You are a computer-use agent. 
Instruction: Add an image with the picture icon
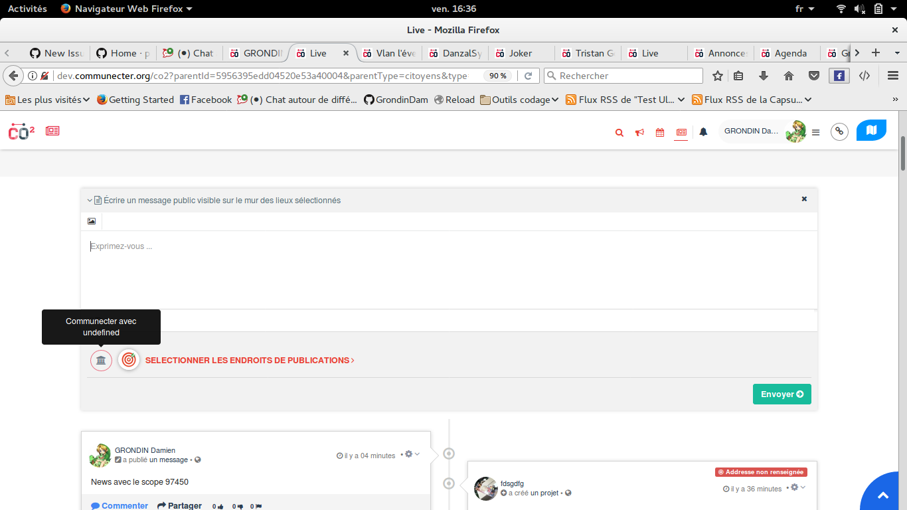pyautogui.click(x=92, y=221)
